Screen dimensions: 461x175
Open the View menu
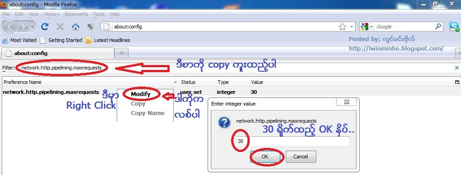click(x=33, y=14)
